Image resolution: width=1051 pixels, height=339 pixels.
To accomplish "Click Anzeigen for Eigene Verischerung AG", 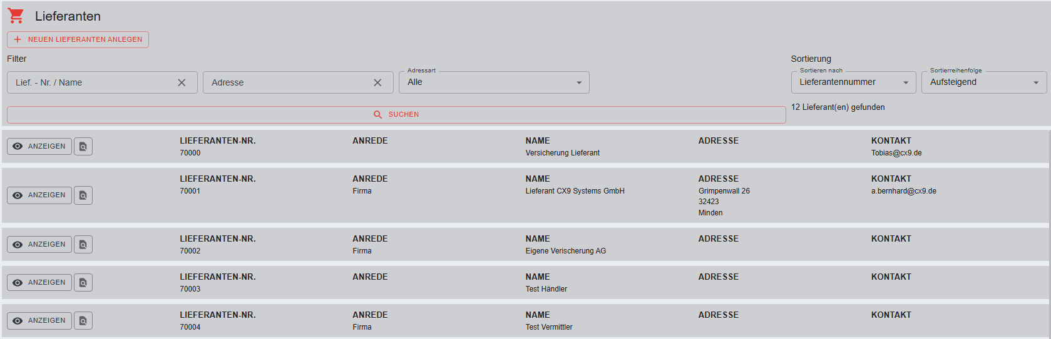I will tap(39, 245).
